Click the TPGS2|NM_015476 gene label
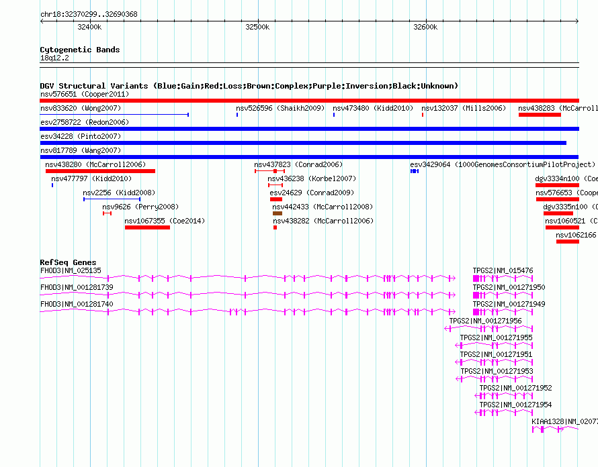The height and width of the screenshot is (467, 598). pyautogui.click(x=503, y=271)
